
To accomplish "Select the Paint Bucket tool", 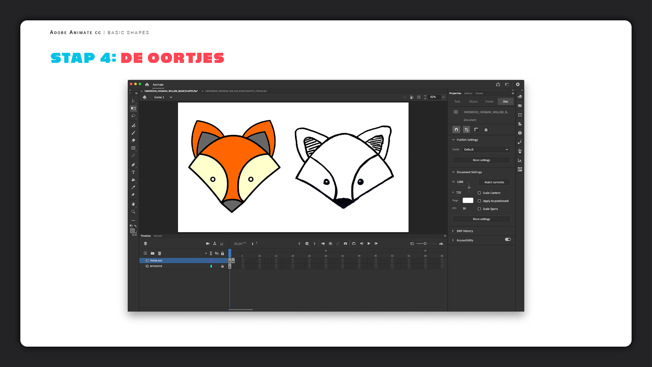I will tap(133, 180).
